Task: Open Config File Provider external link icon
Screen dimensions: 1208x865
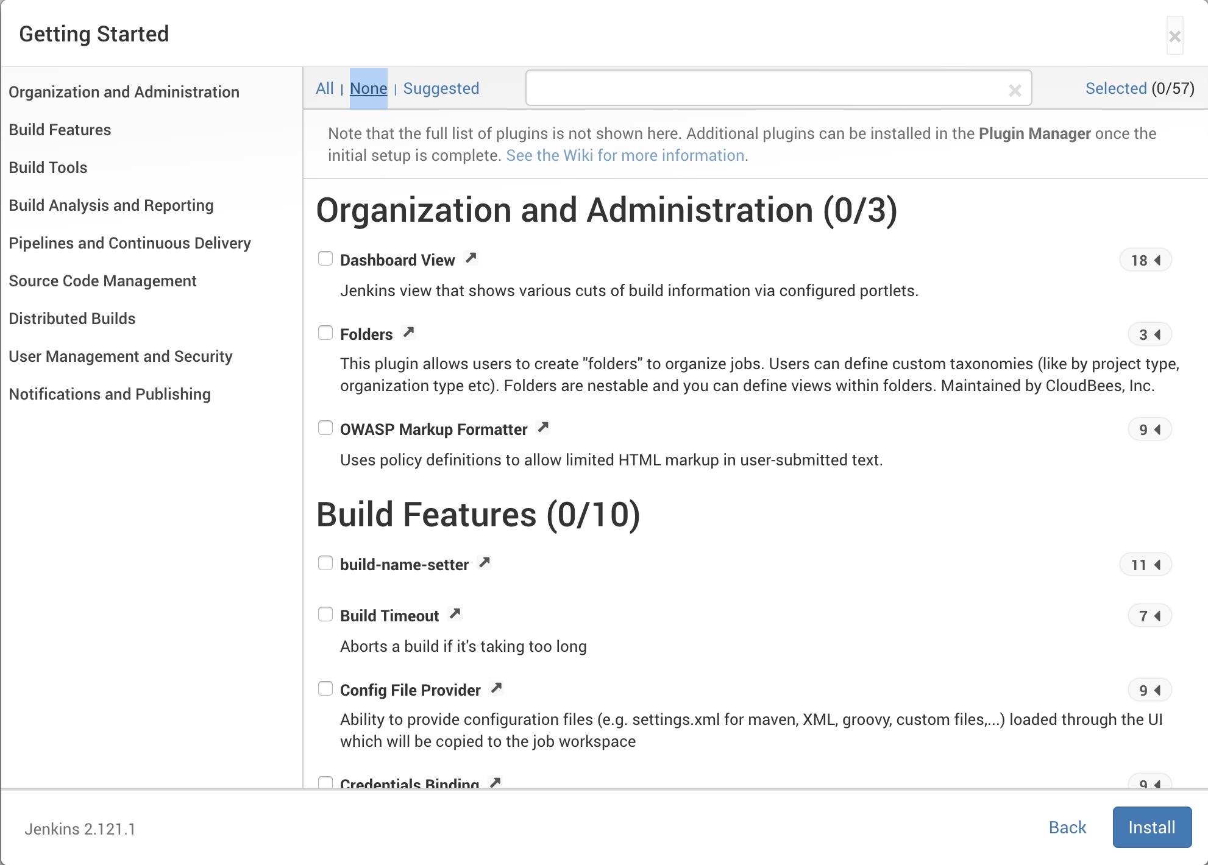Action: point(497,688)
